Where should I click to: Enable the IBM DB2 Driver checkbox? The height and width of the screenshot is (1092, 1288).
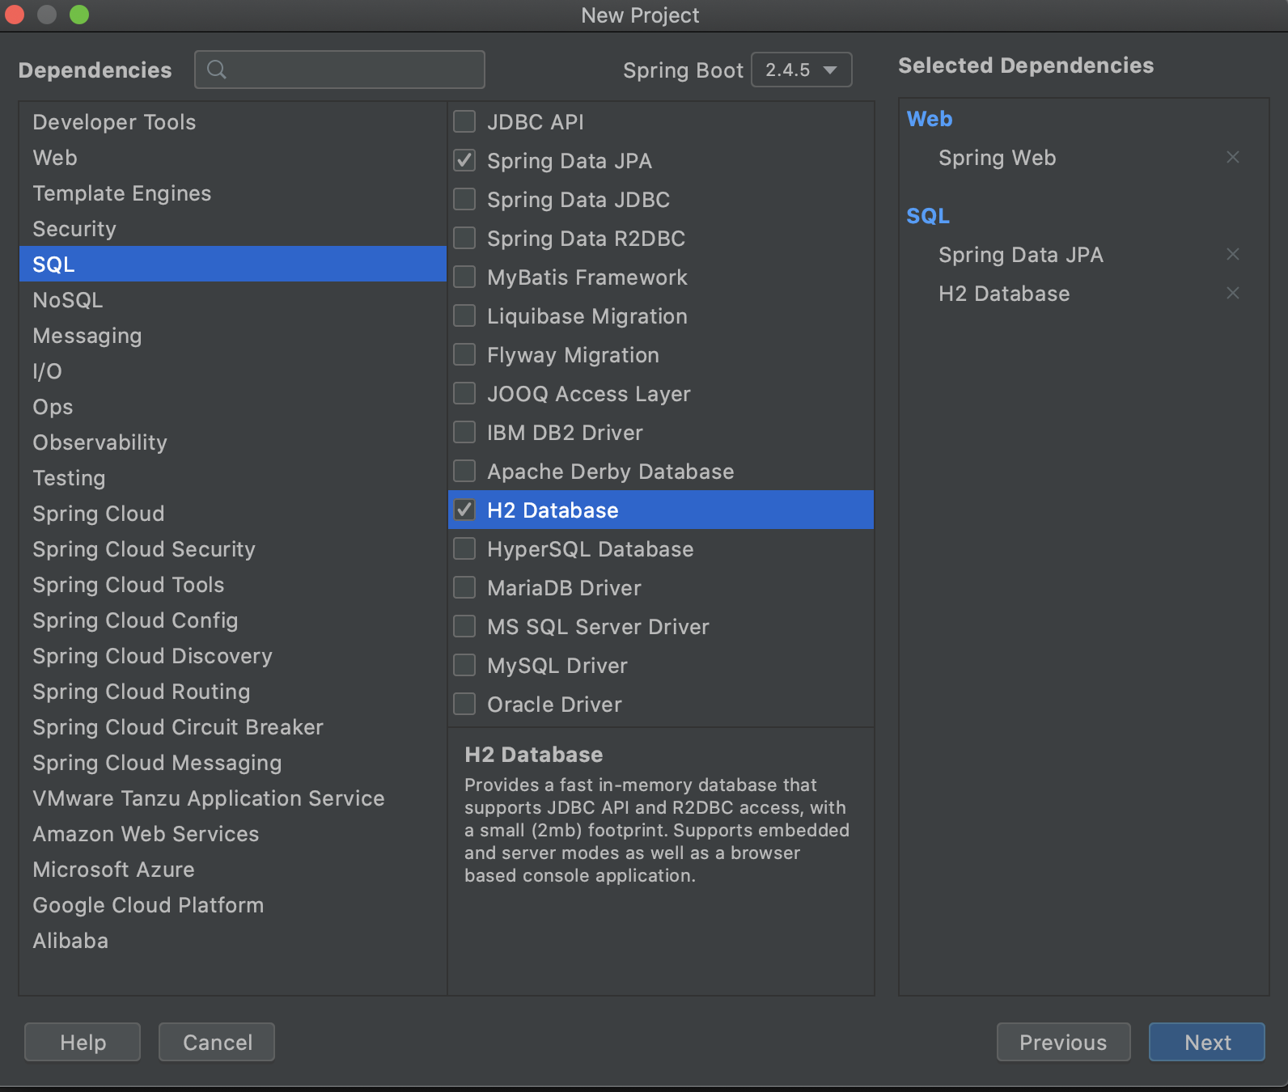(x=464, y=432)
